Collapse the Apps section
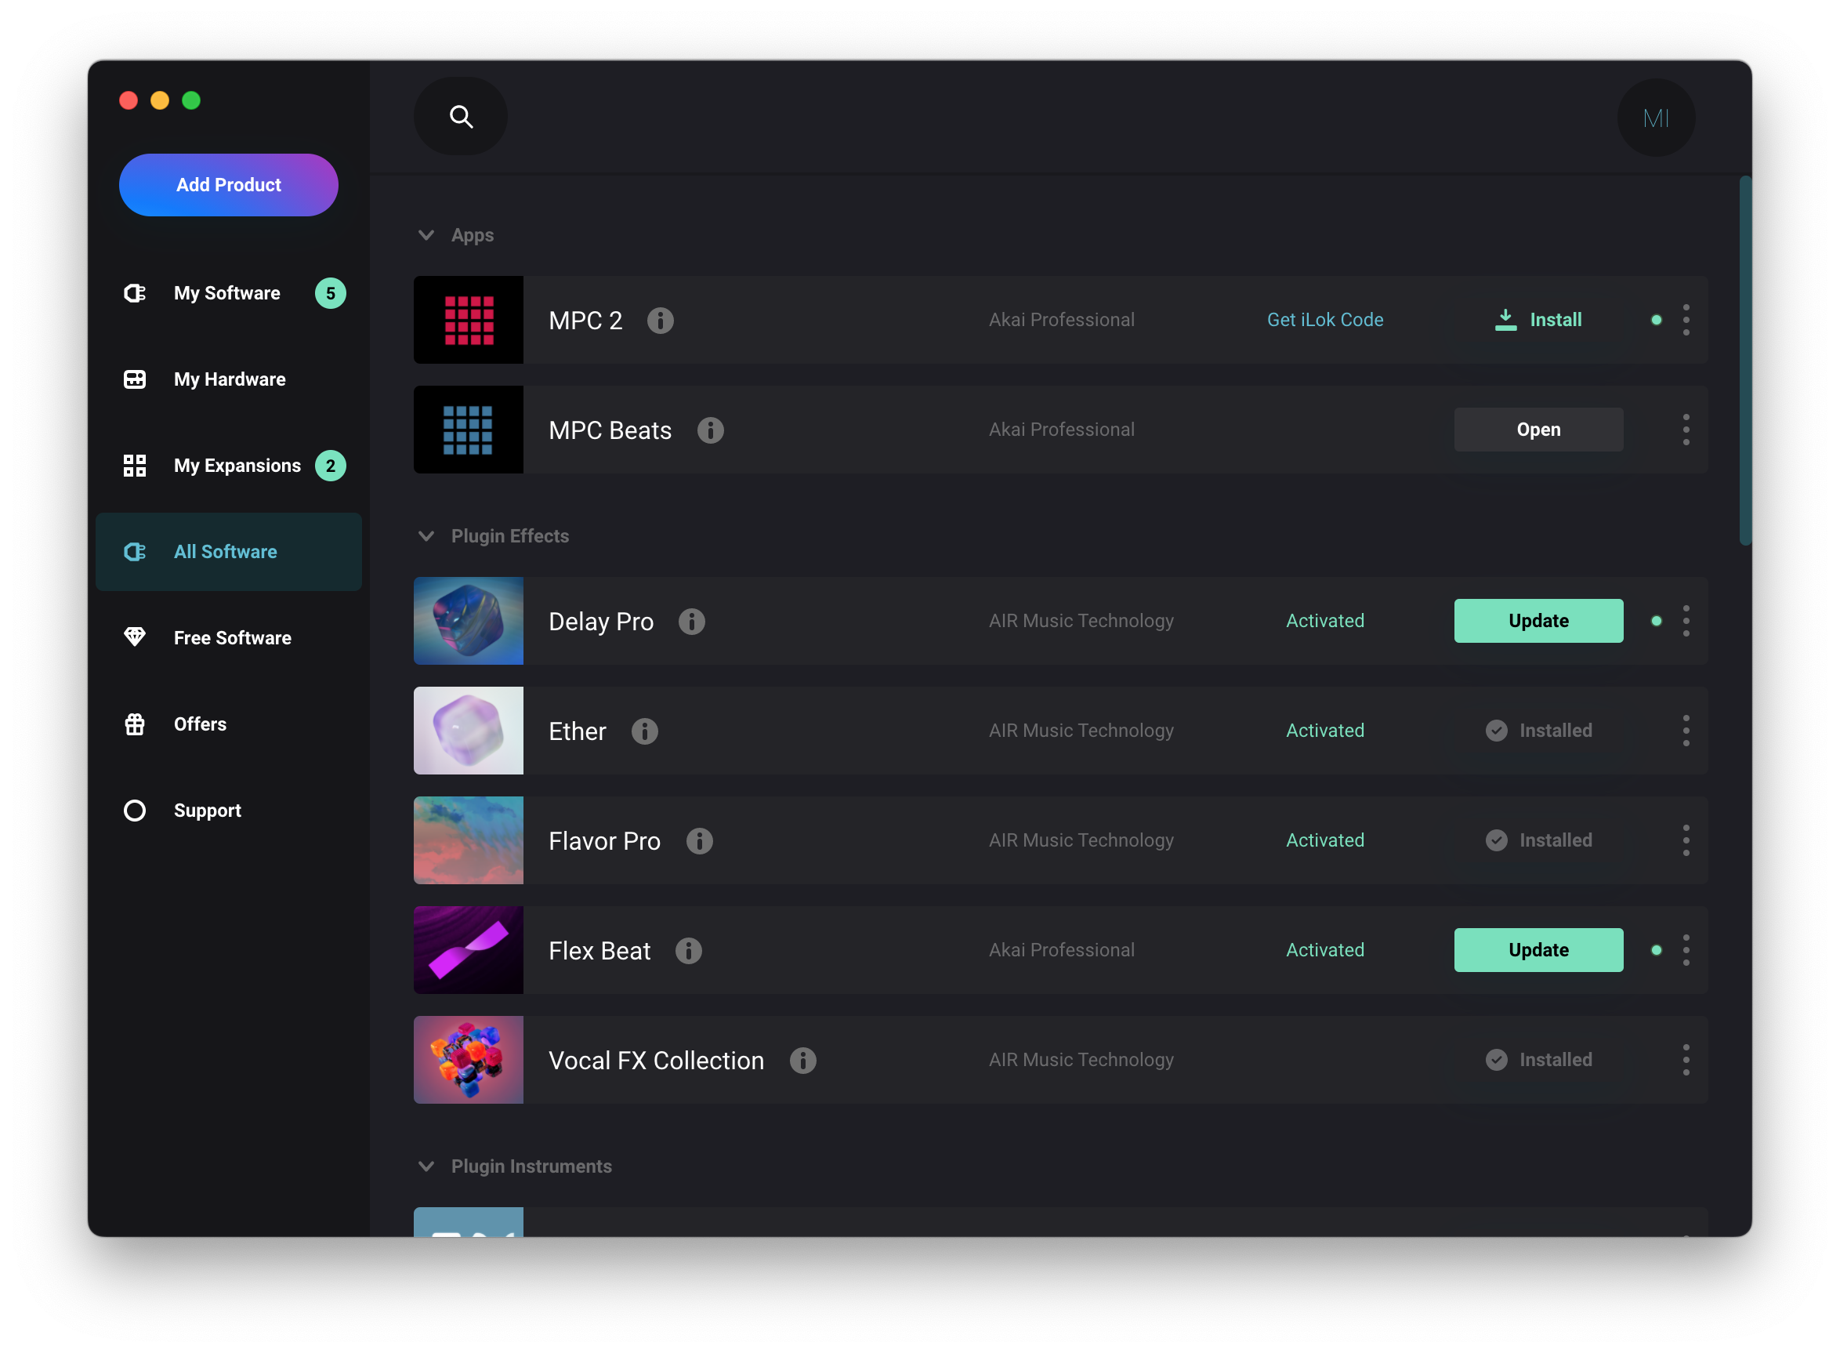 click(x=426, y=235)
